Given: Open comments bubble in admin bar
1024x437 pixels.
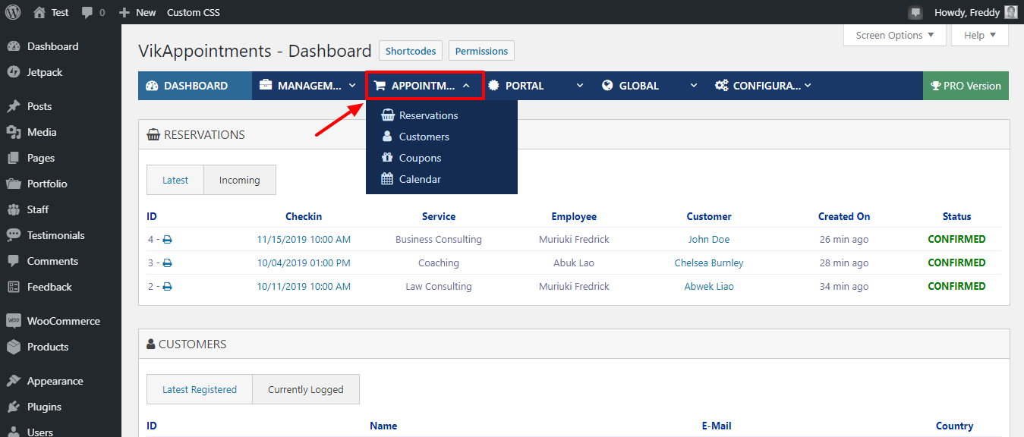Looking at the screenshot, I should 87,13.
